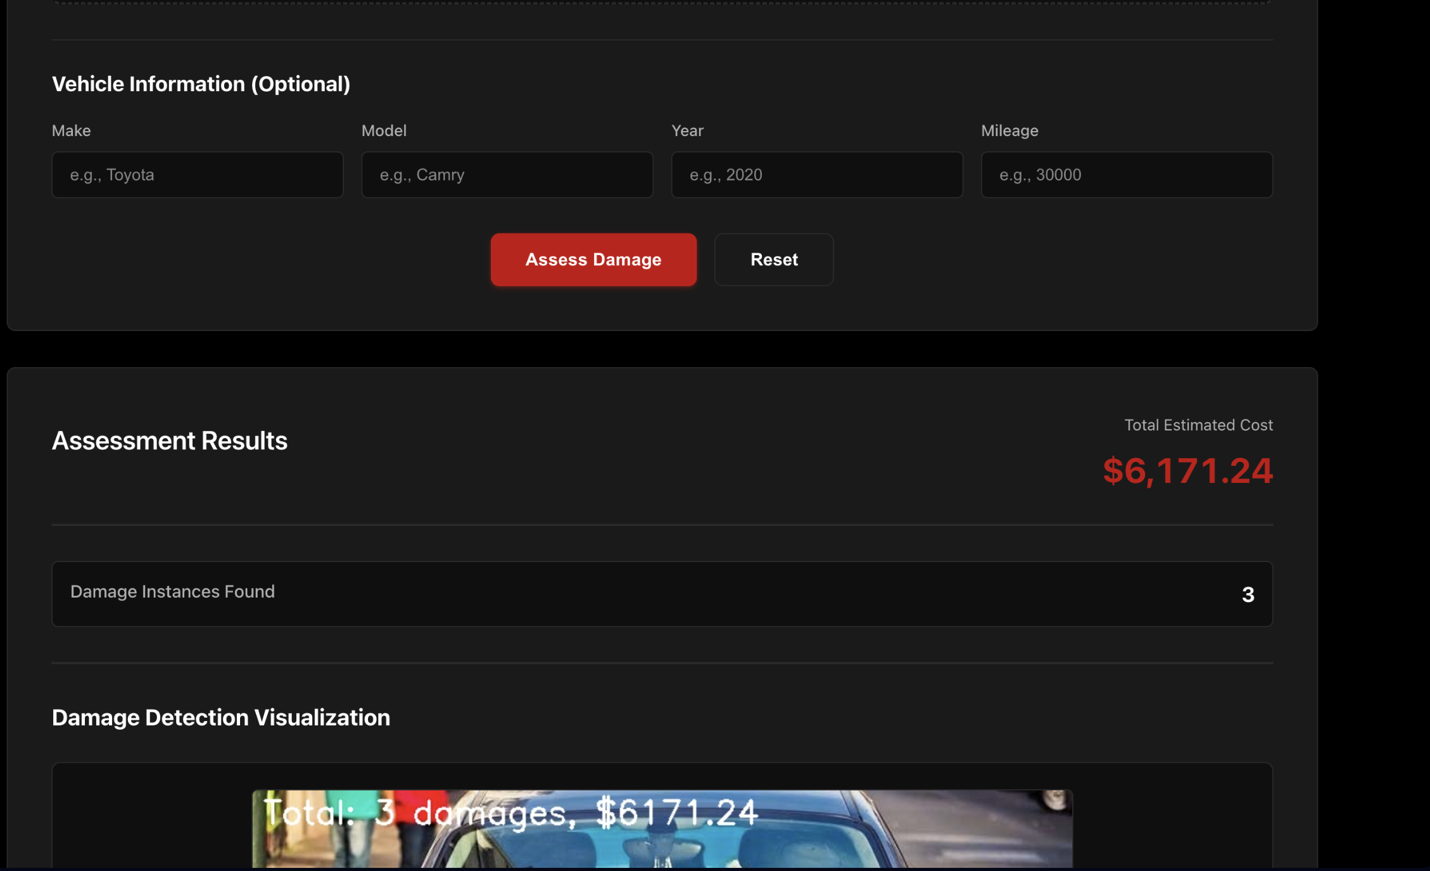
Task: Click the damage count number 3
Action: click(1248, 594)
